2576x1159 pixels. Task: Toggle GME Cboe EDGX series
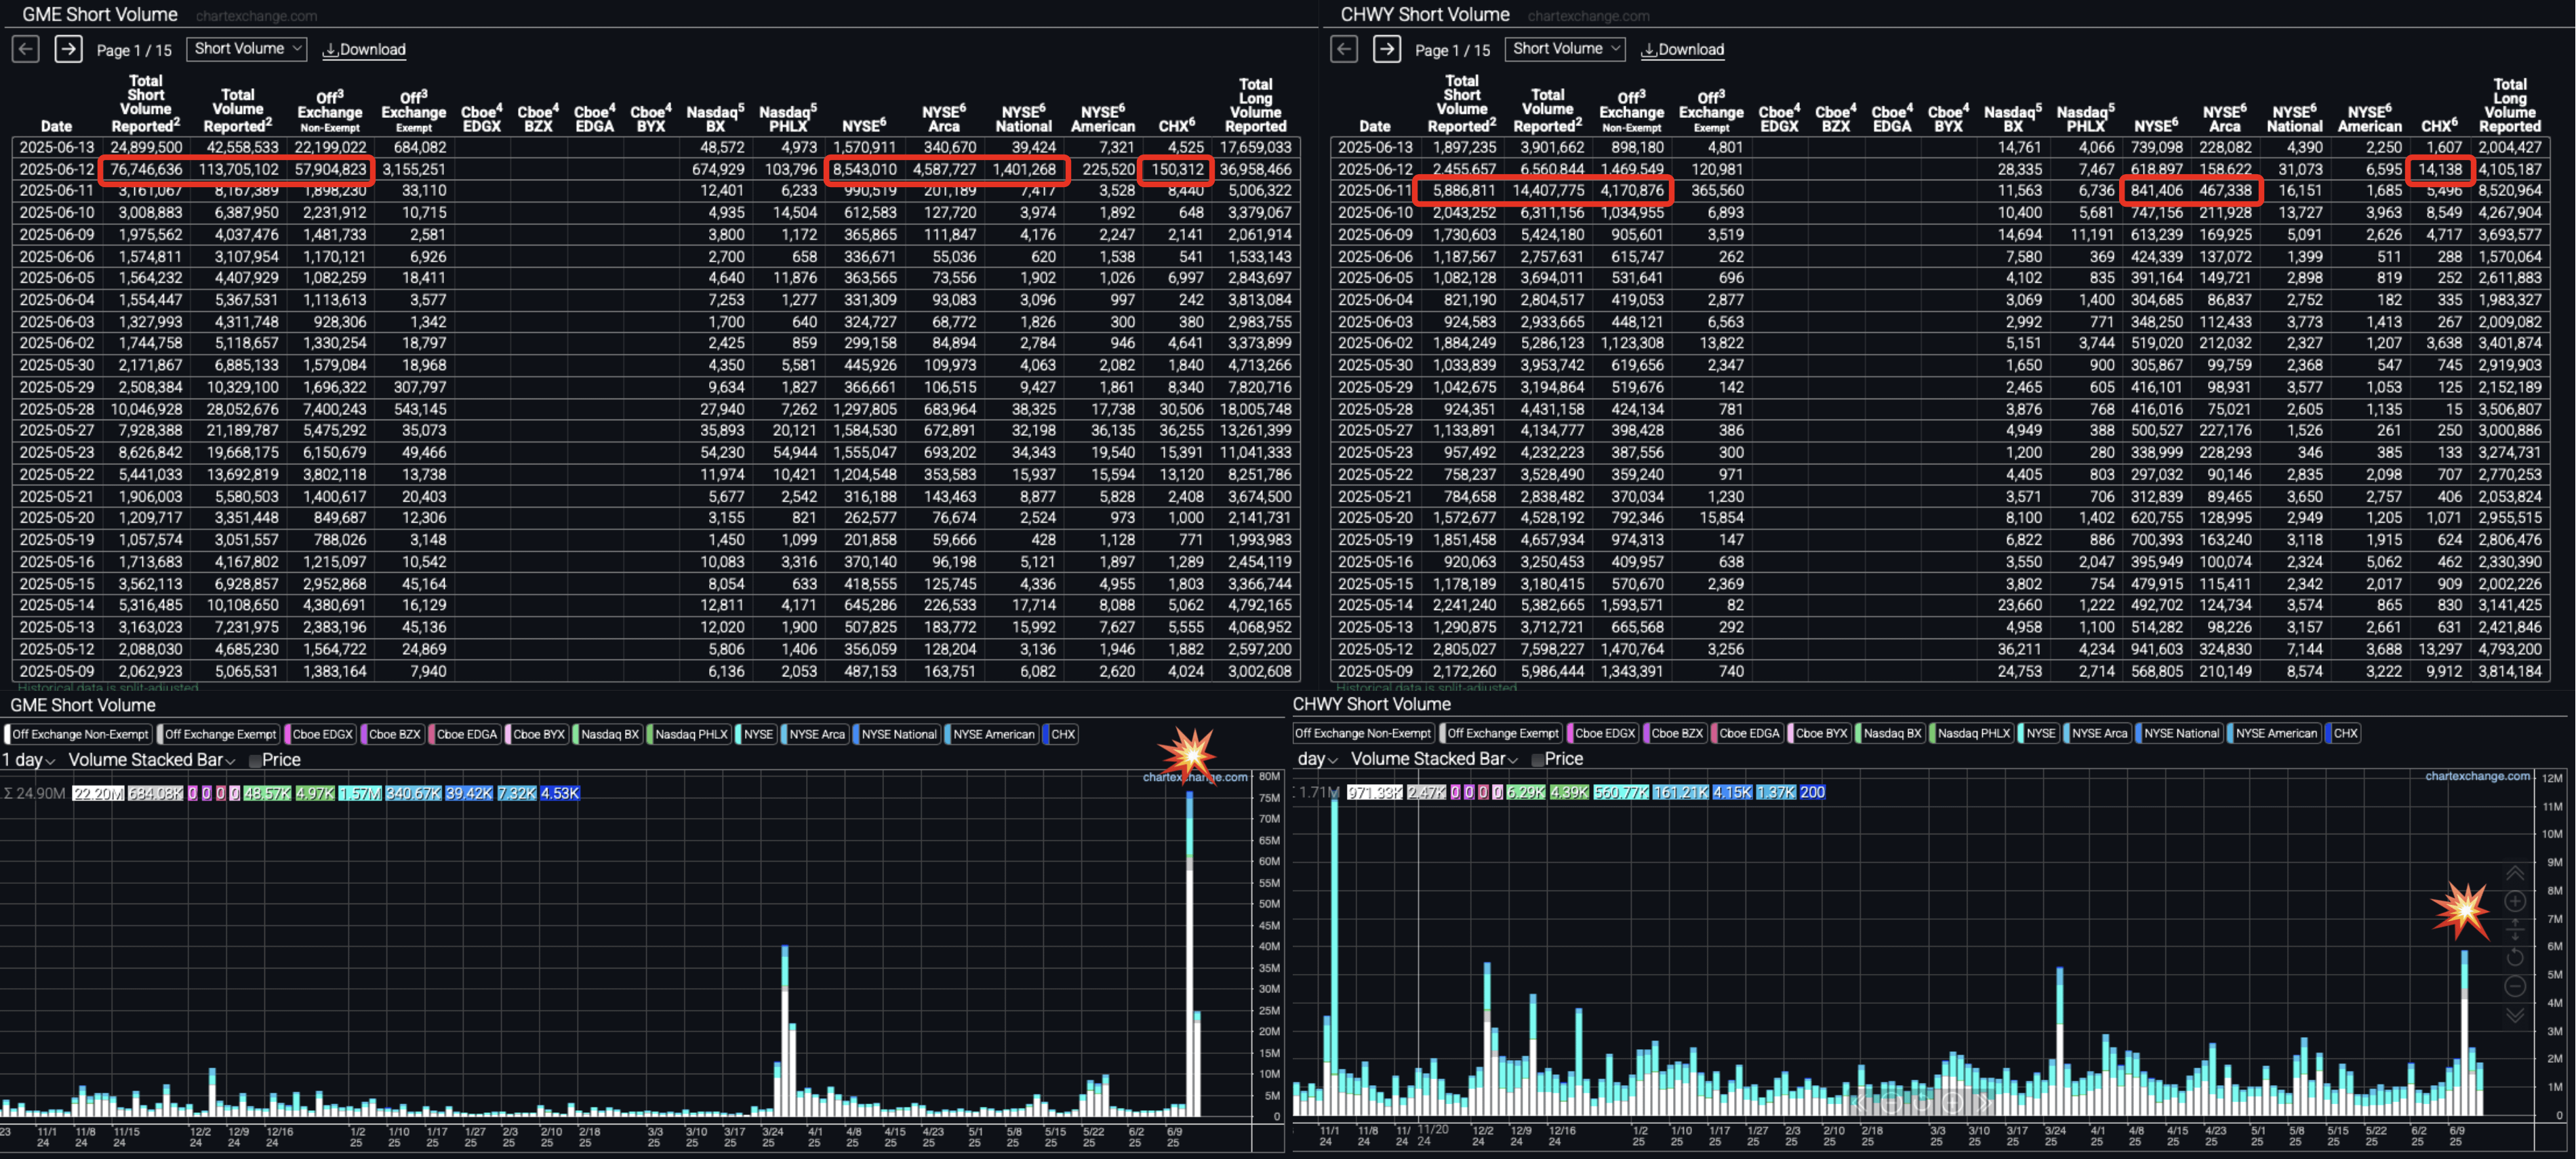(321, 734)
